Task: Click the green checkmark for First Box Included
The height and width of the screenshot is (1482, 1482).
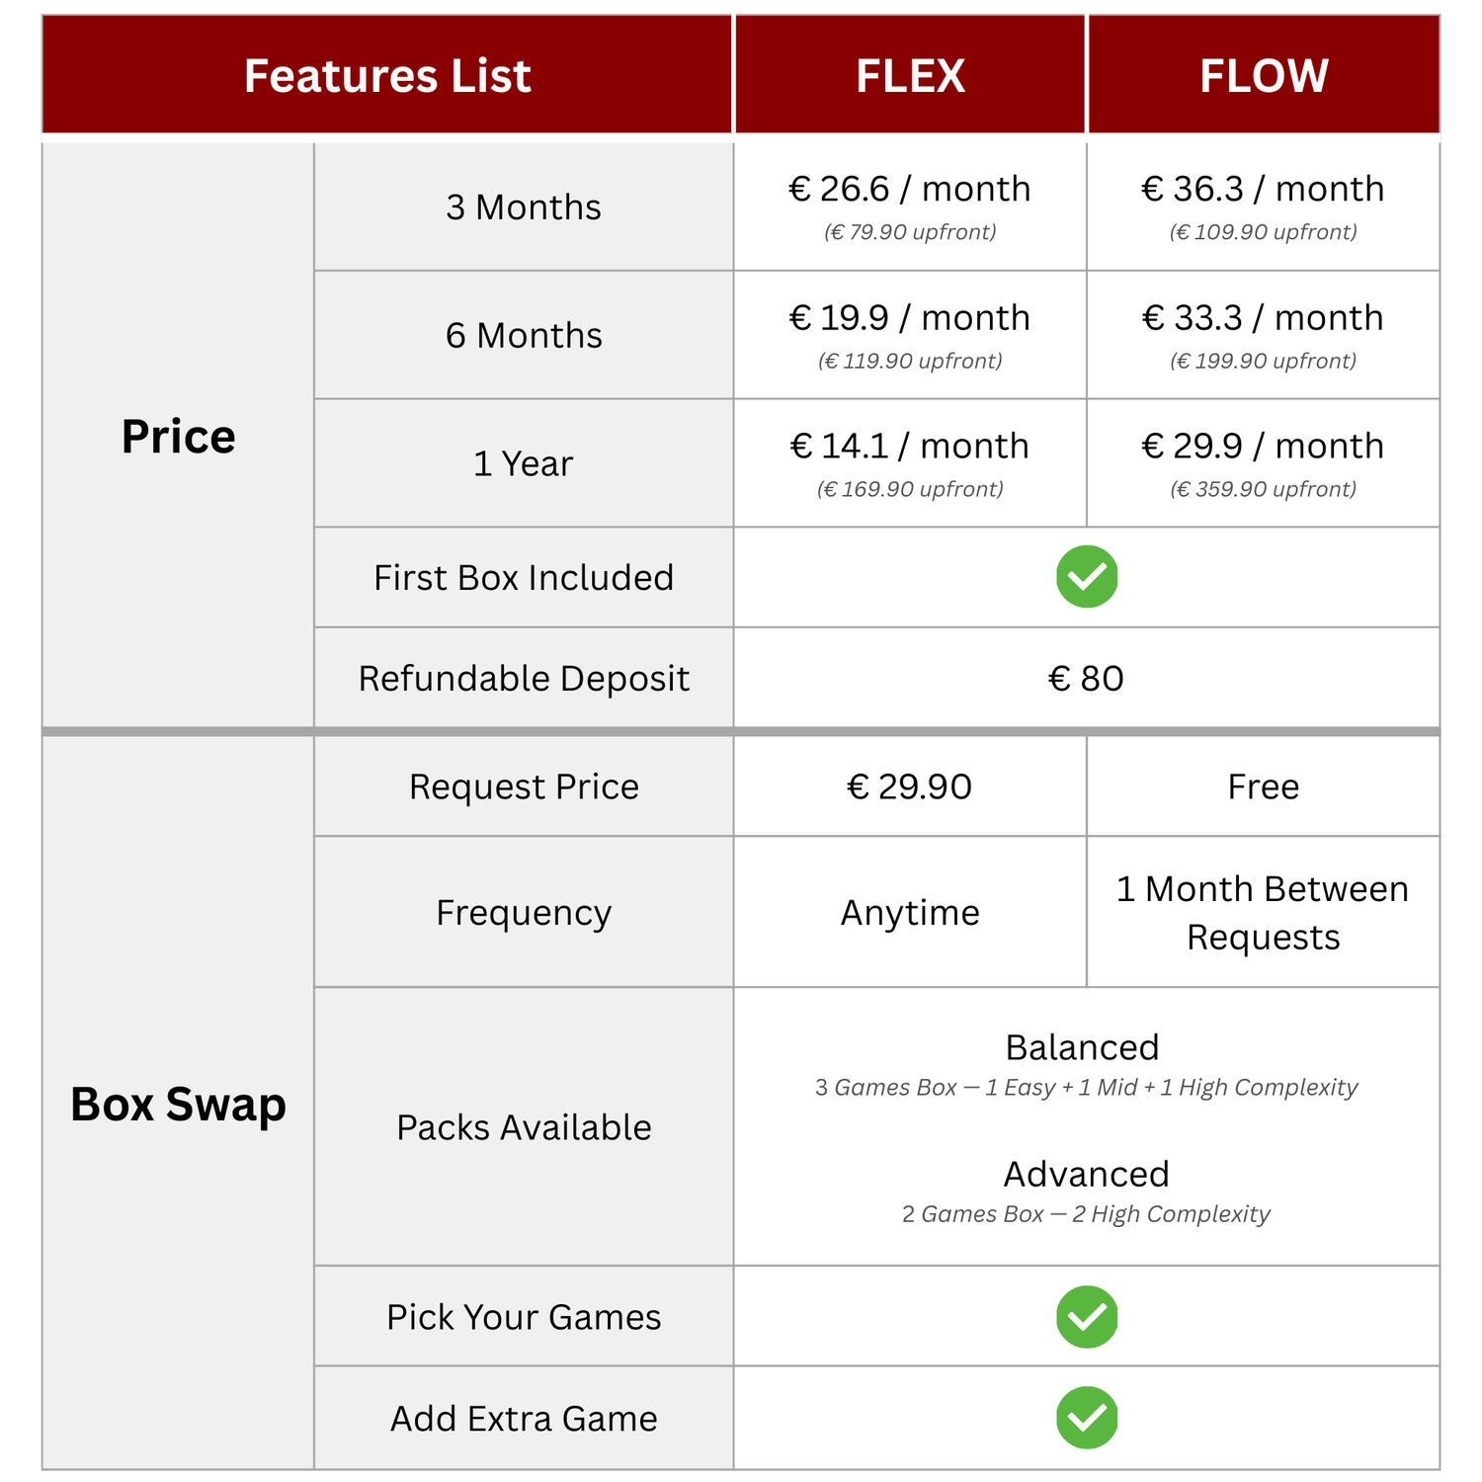Action: tap(1087, 577)
